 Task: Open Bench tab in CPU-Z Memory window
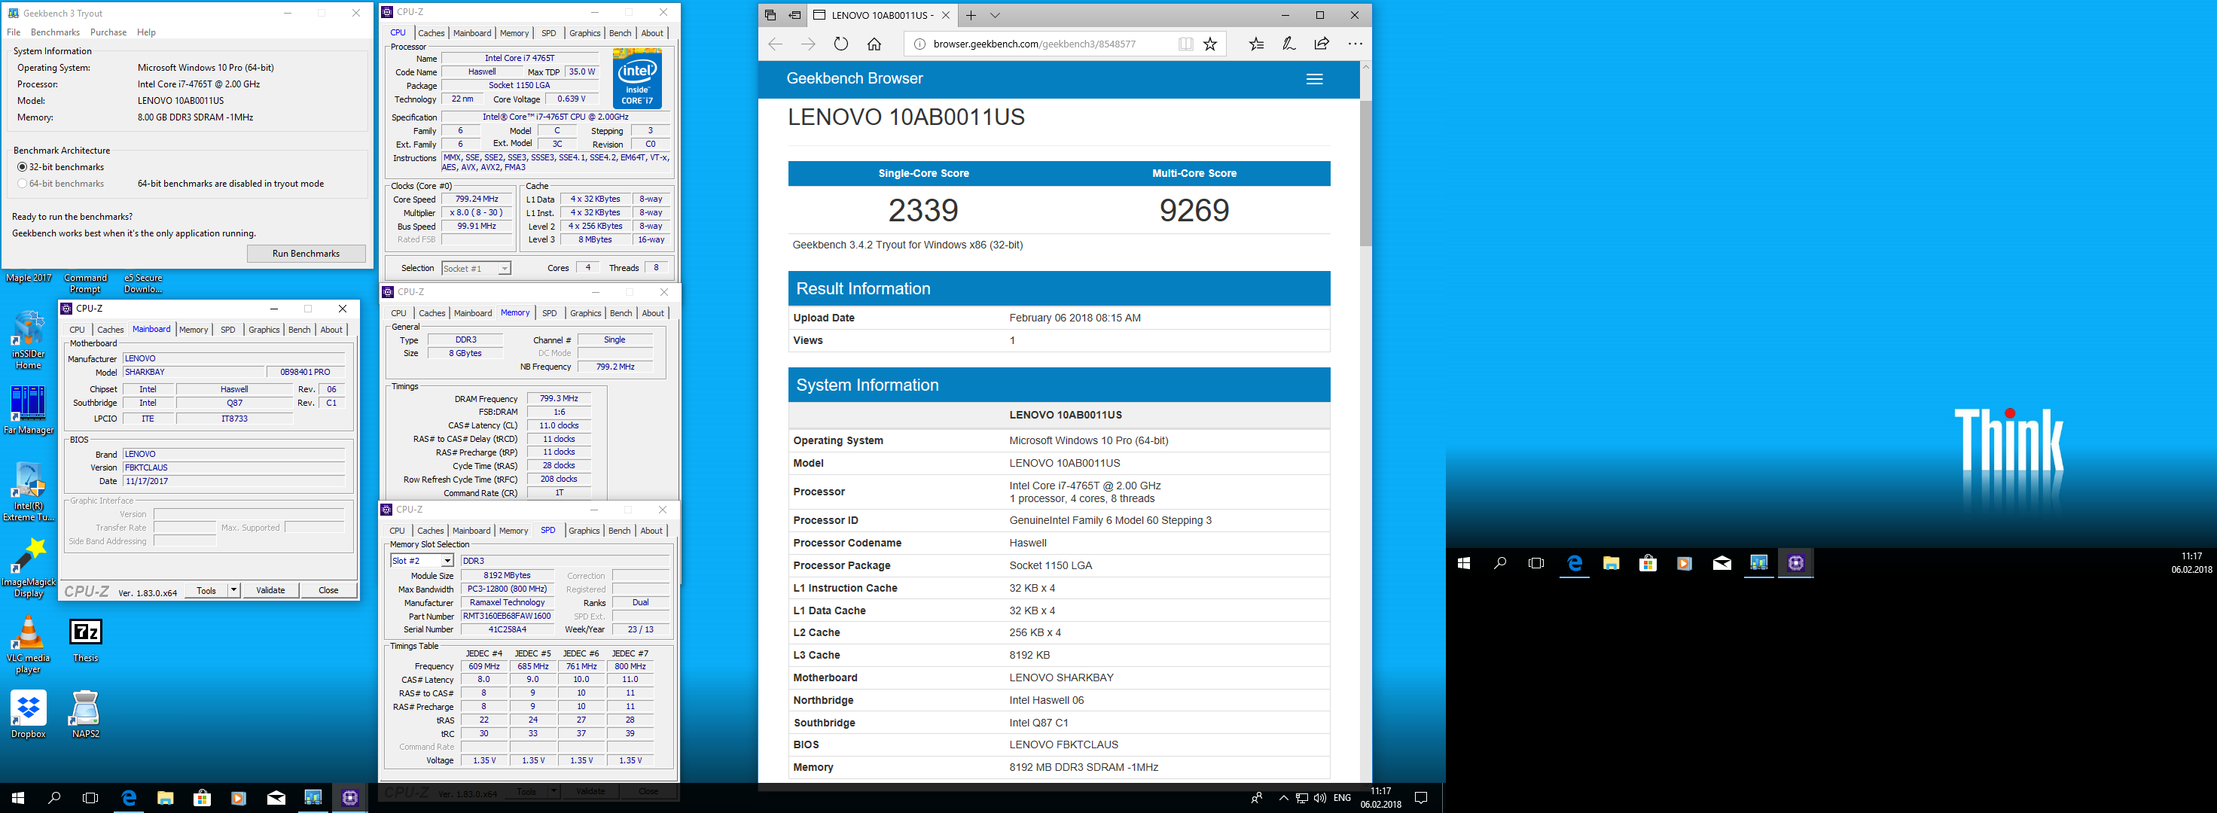621,312
